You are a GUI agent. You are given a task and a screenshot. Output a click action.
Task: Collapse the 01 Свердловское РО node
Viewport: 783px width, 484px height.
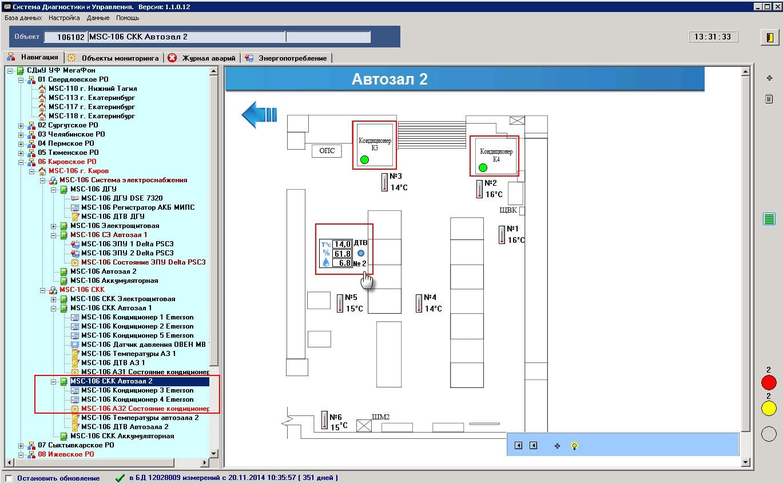click(21, 79)
